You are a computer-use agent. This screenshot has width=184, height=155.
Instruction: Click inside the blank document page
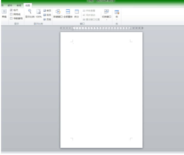[x=101, y=90]
